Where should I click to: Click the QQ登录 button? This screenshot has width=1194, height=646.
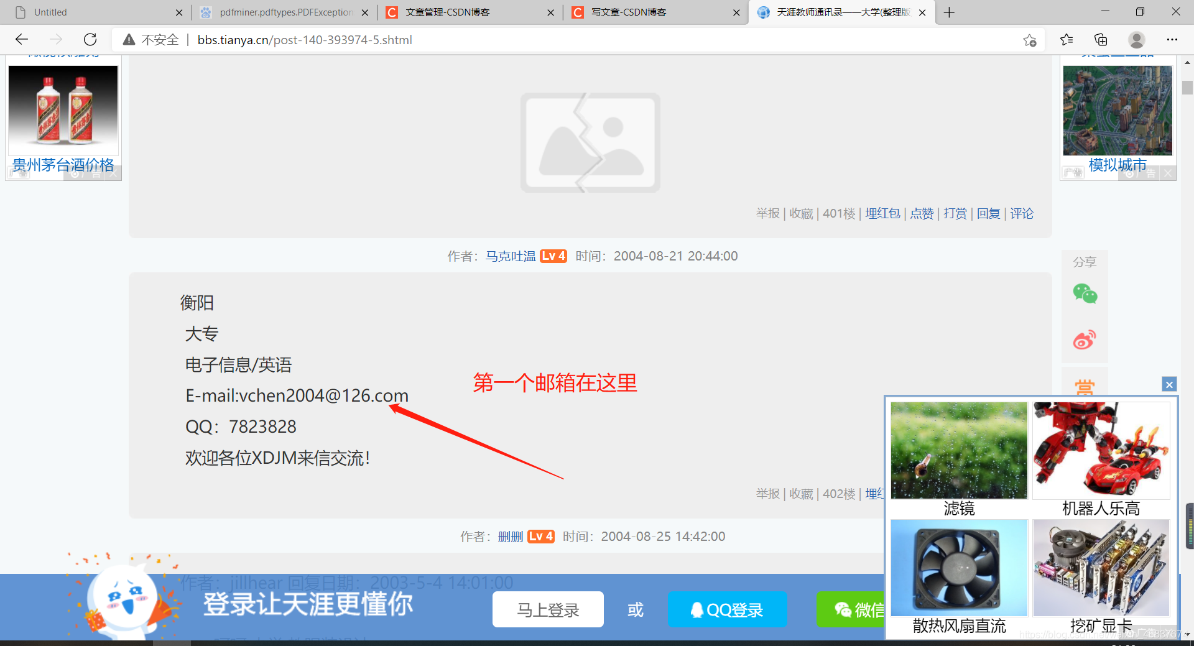[x=727, y=609]
